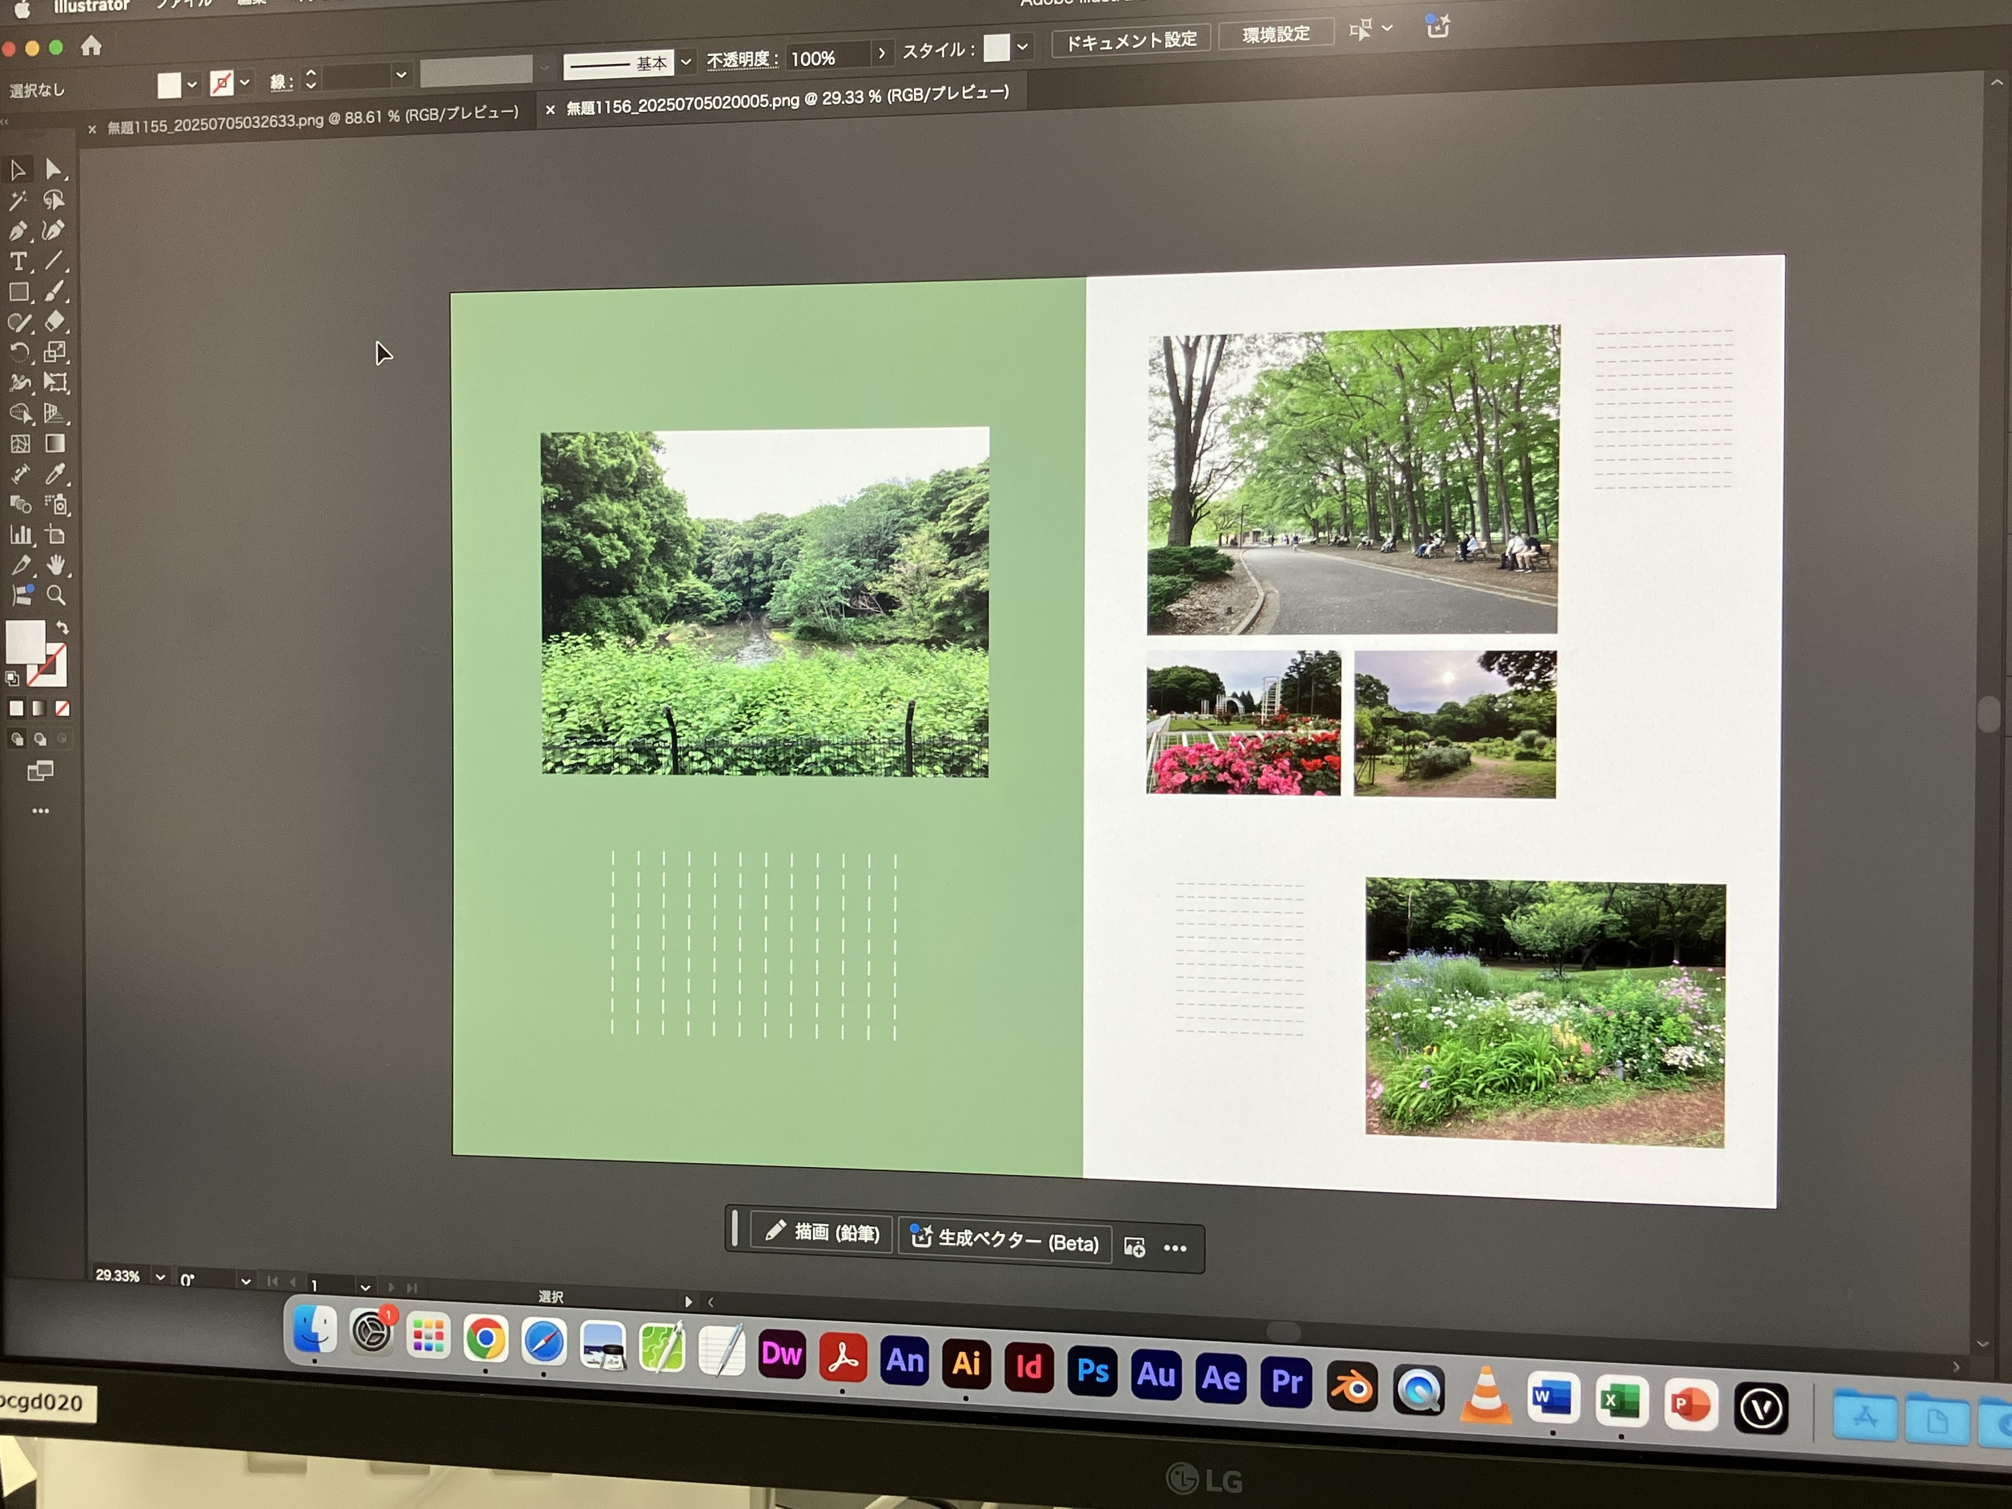Select the Eyedropper tool

coord(55,474)
